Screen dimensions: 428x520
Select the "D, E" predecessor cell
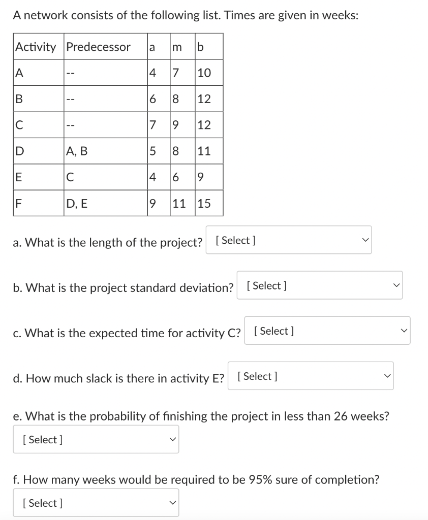(x=77, y=204)
